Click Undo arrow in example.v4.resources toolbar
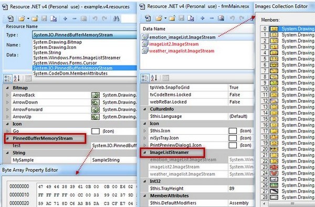This screenshot has width=315, height=207. pyautogui.click(x=95, y=19)
